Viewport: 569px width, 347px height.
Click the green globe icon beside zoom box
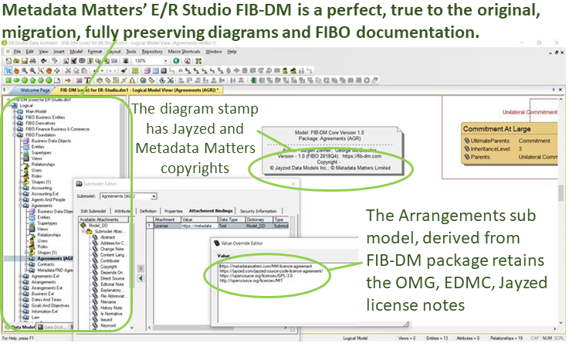click(176, 61)
